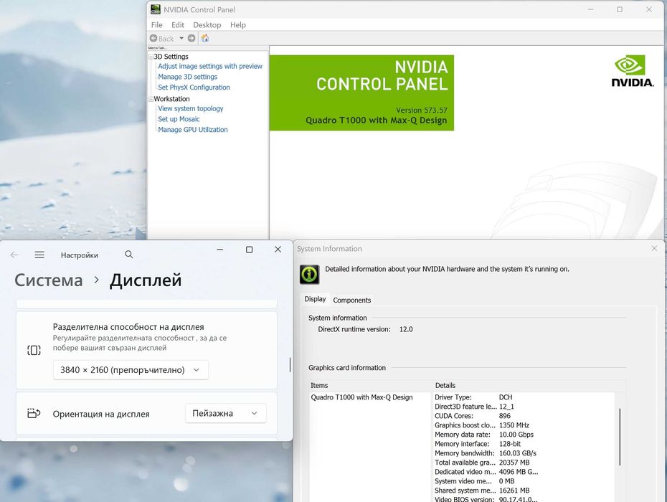Open Set PhysX Configuration
The width and height of the screenshot is (667, 502).
[x=194, y=87]
